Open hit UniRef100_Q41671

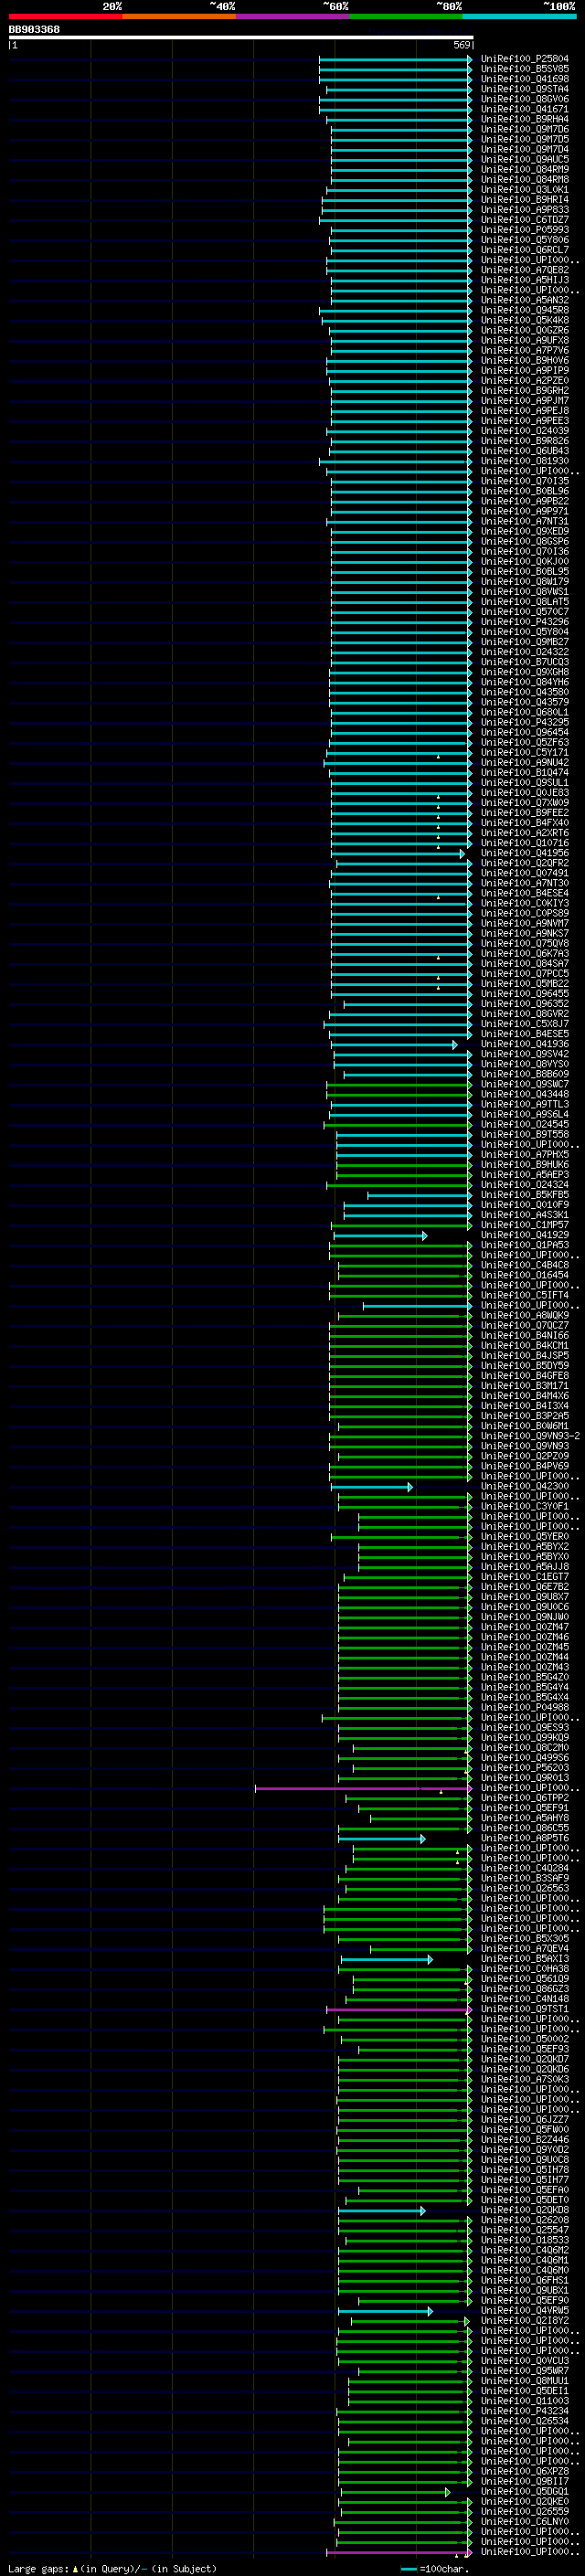click(525, 109)
